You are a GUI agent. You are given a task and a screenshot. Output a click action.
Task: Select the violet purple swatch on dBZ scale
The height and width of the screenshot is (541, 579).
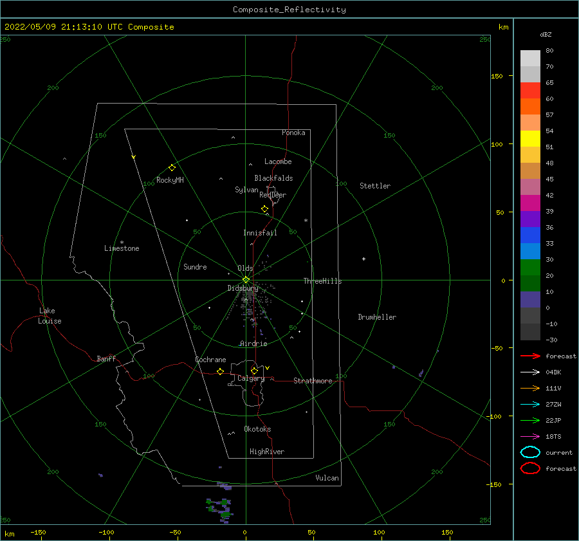pyautogui.click(x=530, y=219)
